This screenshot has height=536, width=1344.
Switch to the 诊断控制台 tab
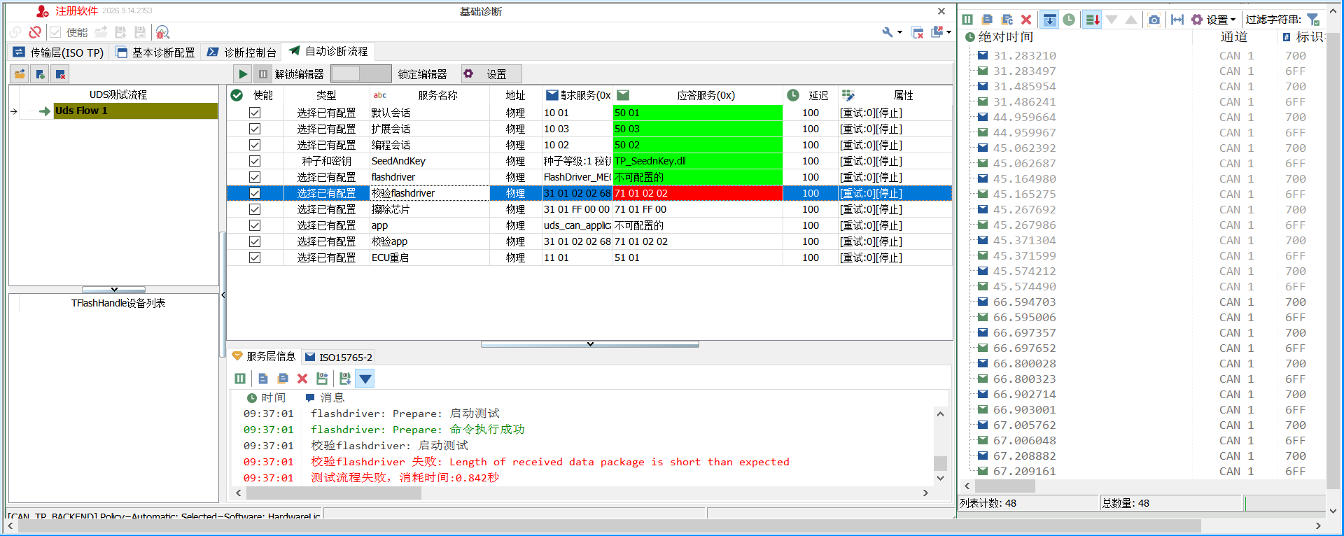pyautogui.click(x=242, y=52)
